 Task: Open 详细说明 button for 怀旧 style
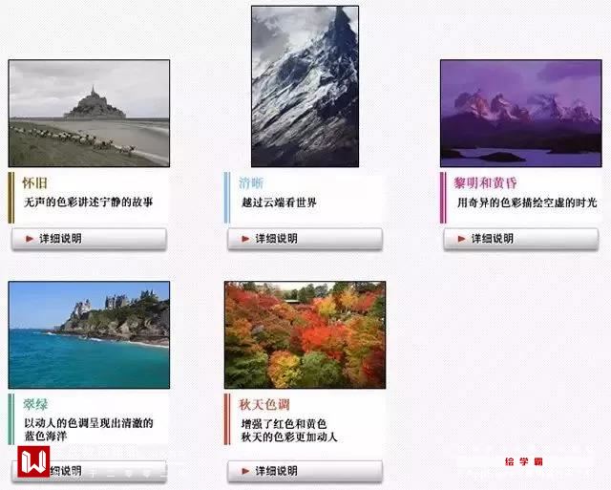pyautogui.click(x=89, y=239)
